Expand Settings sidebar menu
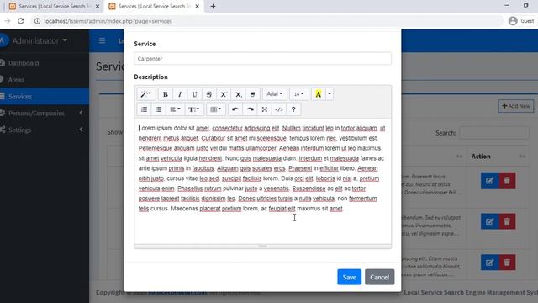Image resolution: width=538 pixels, height=303 pixels. [45, 130]
